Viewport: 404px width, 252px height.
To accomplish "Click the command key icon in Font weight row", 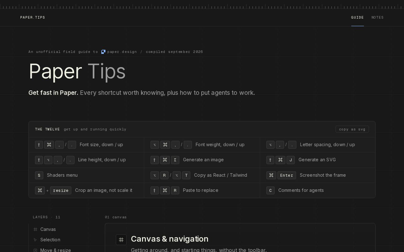I will pos(165,145).
